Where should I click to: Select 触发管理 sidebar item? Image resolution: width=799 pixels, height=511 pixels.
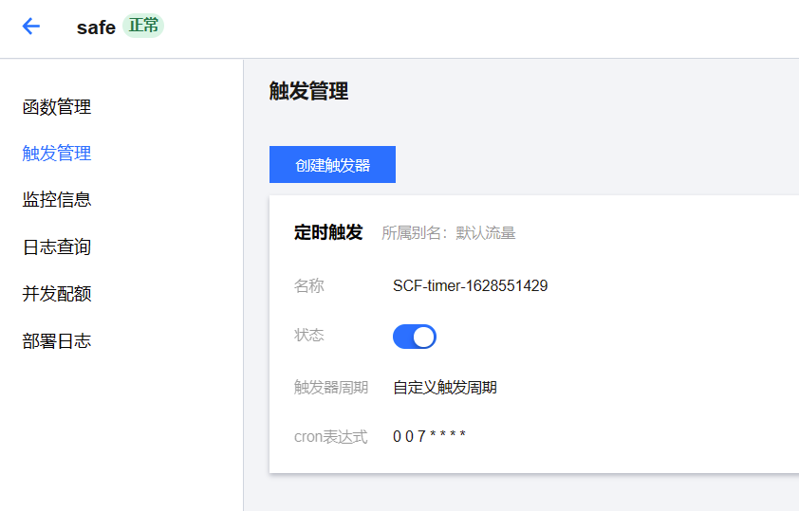point(57,154)
